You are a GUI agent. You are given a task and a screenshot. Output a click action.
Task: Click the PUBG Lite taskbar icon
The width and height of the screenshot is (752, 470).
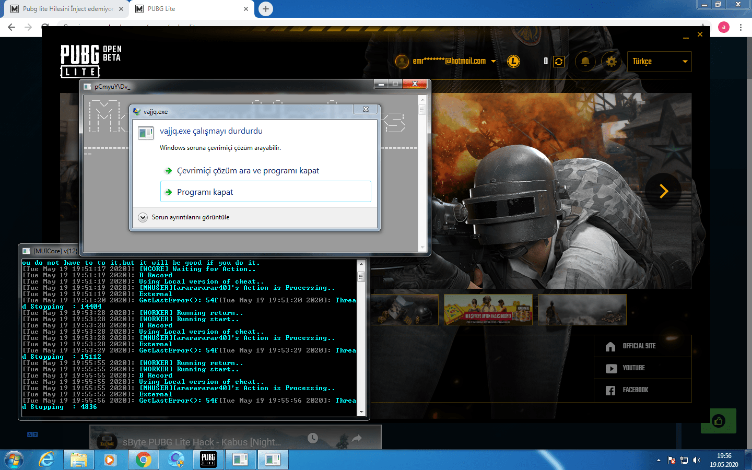(x=208, y=460)
